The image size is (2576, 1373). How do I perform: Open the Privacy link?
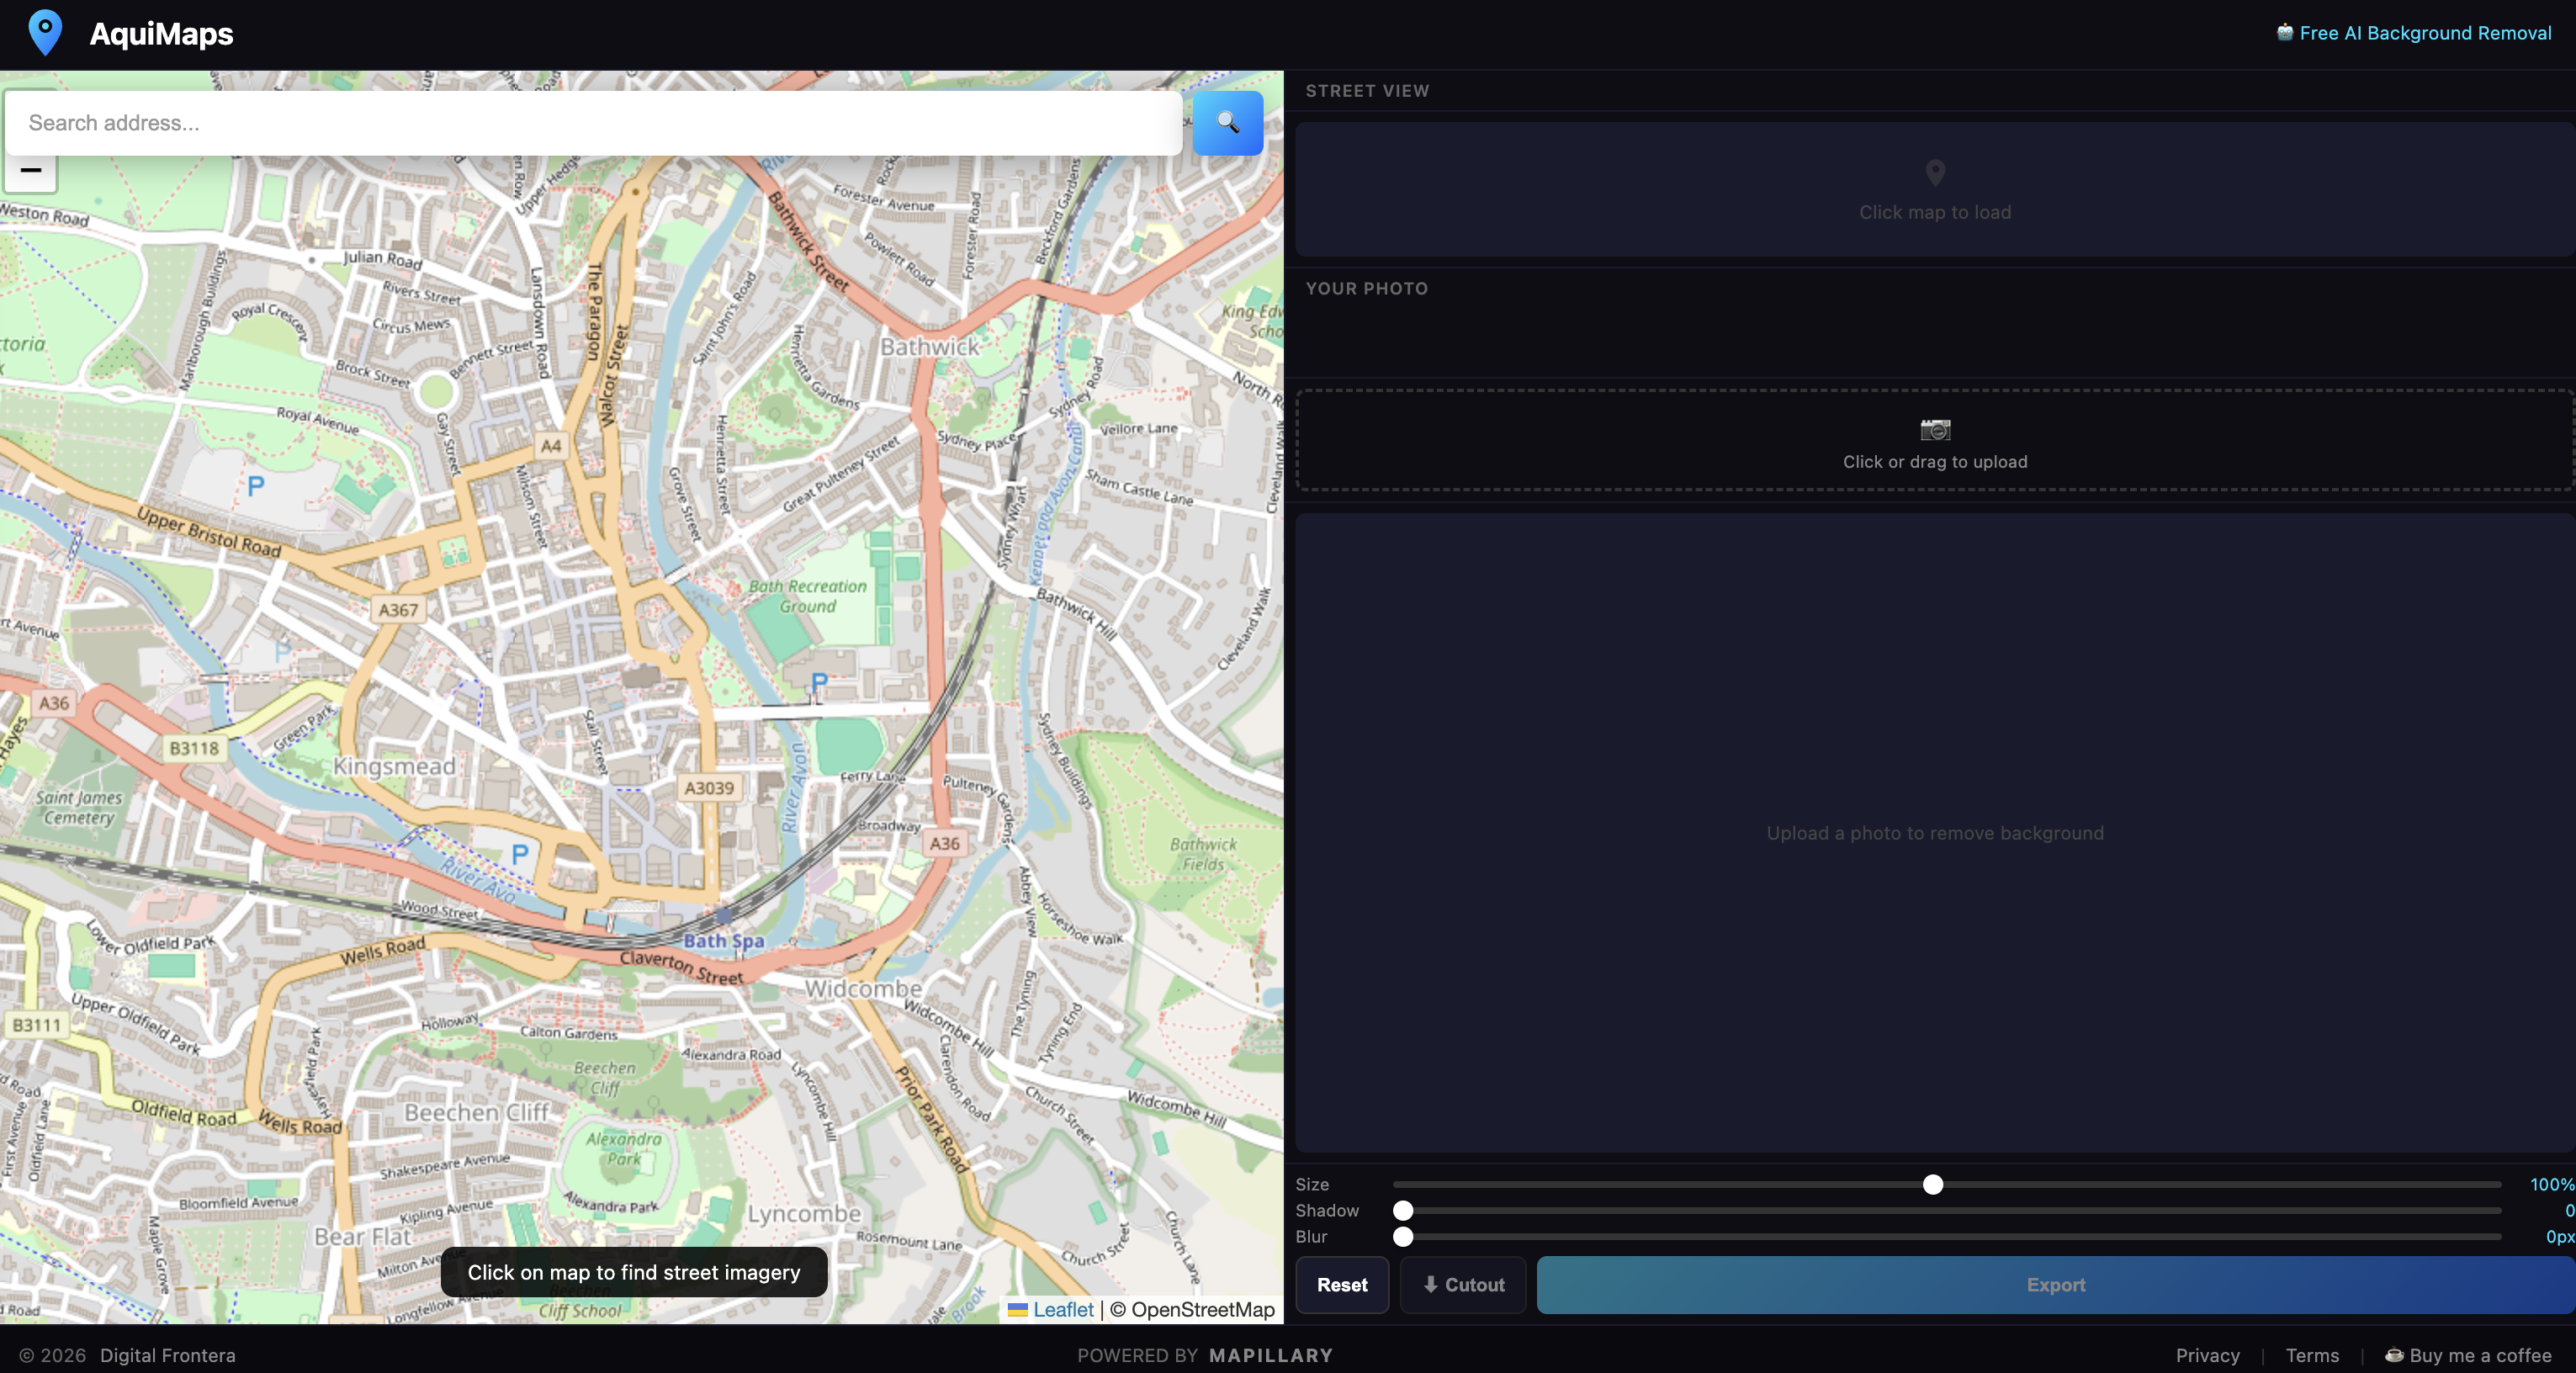pos(2207,1355)
